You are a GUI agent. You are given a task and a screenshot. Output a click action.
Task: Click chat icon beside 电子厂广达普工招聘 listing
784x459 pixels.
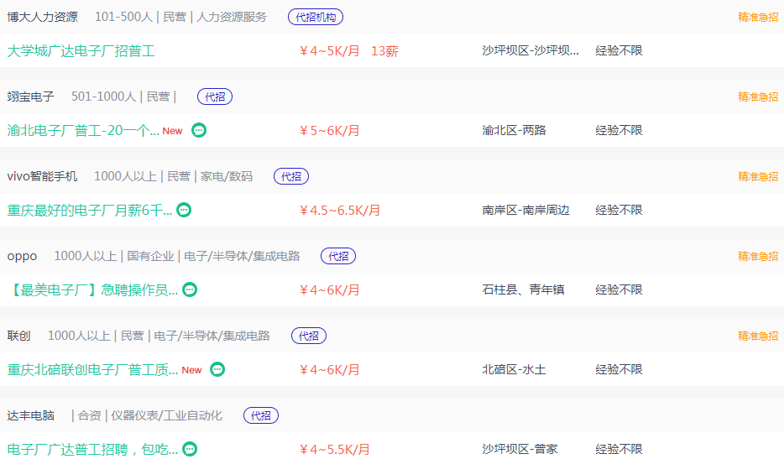[x=190, y=449]
